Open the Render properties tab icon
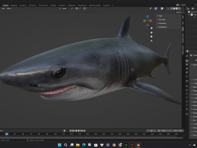This screenshot has width=197, height=148. click(187, 61)
